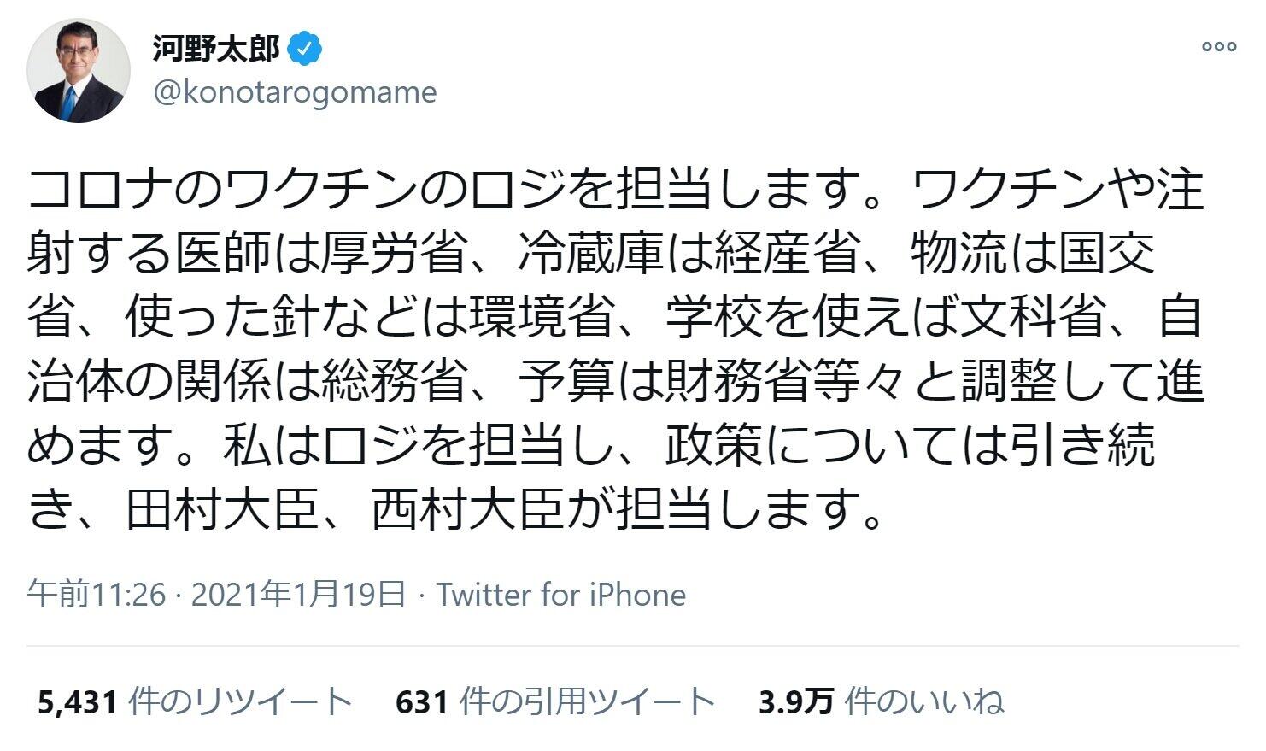Click the word 環境省 in the tweet
This screenshot has width=1266, height=751.
click(x=542, y=318)
